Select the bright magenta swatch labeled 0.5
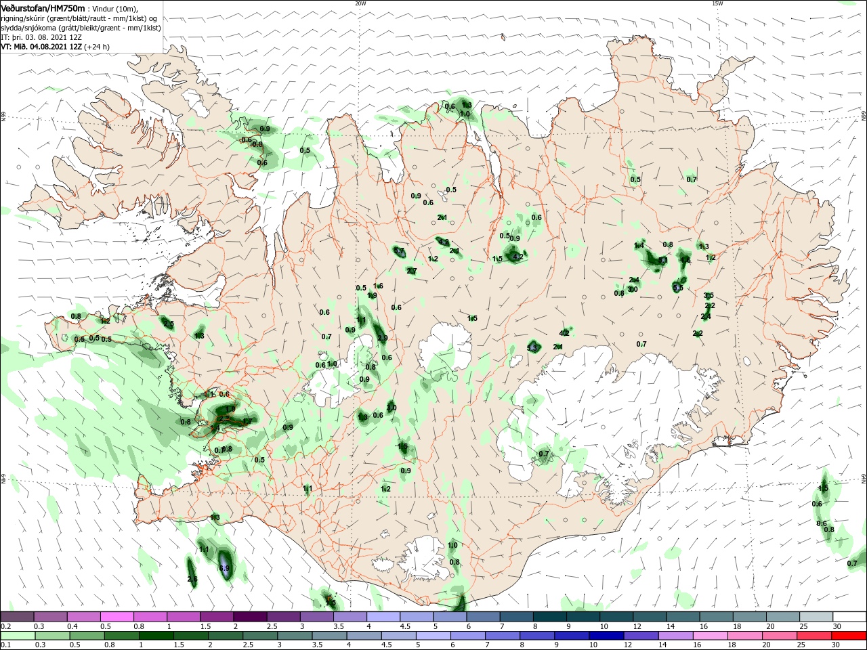This screenshot has height=650, width=867. coord(117,617)
